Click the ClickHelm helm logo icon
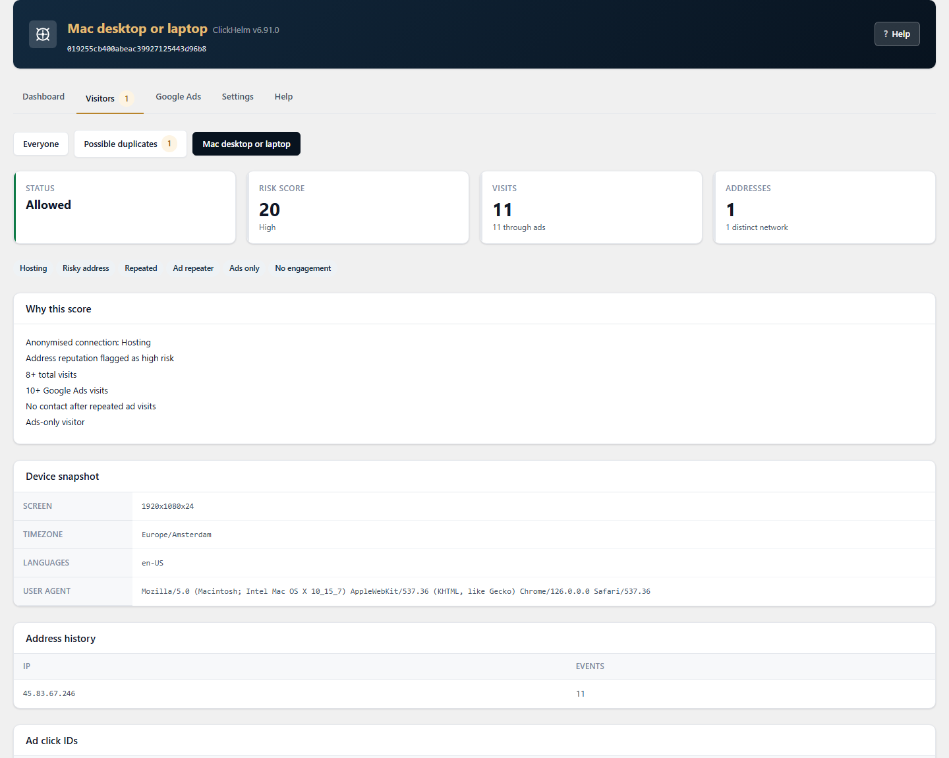Image resolution: width=949 pixels, height=758 pixels. tap(43, 34)
